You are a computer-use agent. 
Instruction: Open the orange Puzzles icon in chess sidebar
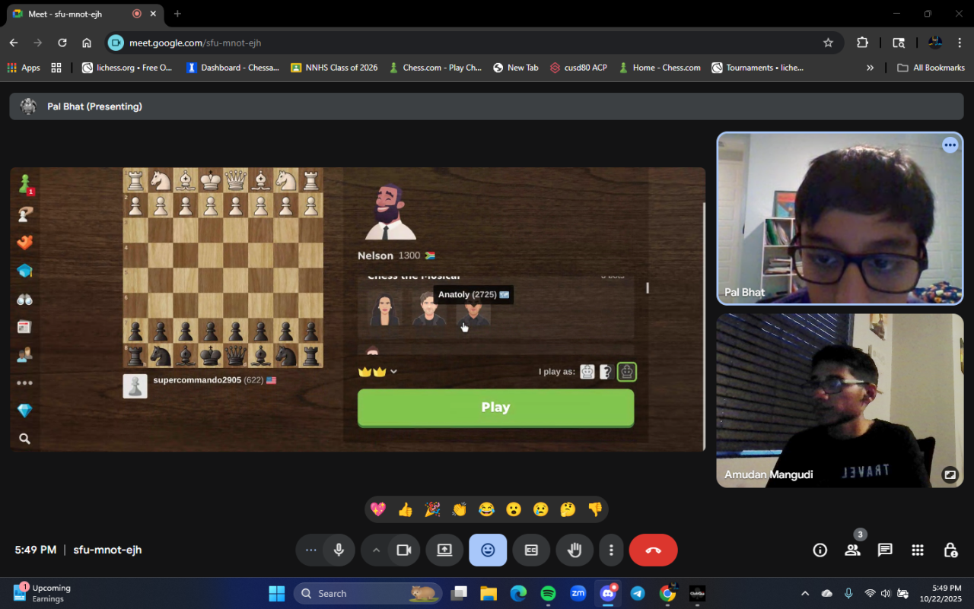pyautogui.click(x=25, y=243)
